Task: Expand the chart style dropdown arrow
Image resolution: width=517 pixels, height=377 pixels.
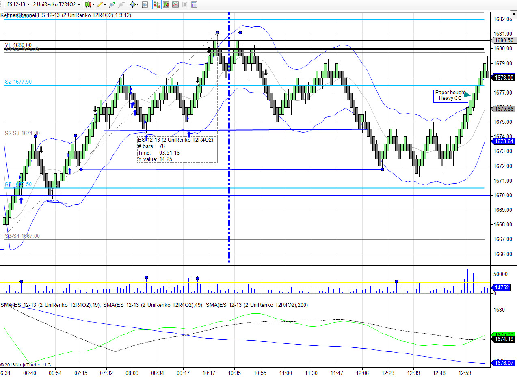Action: (93, 4)
